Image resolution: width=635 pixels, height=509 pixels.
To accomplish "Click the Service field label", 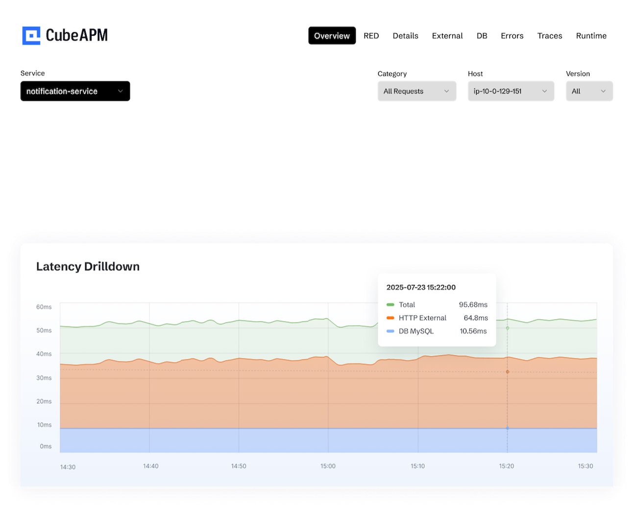I will tap(32, 73).
